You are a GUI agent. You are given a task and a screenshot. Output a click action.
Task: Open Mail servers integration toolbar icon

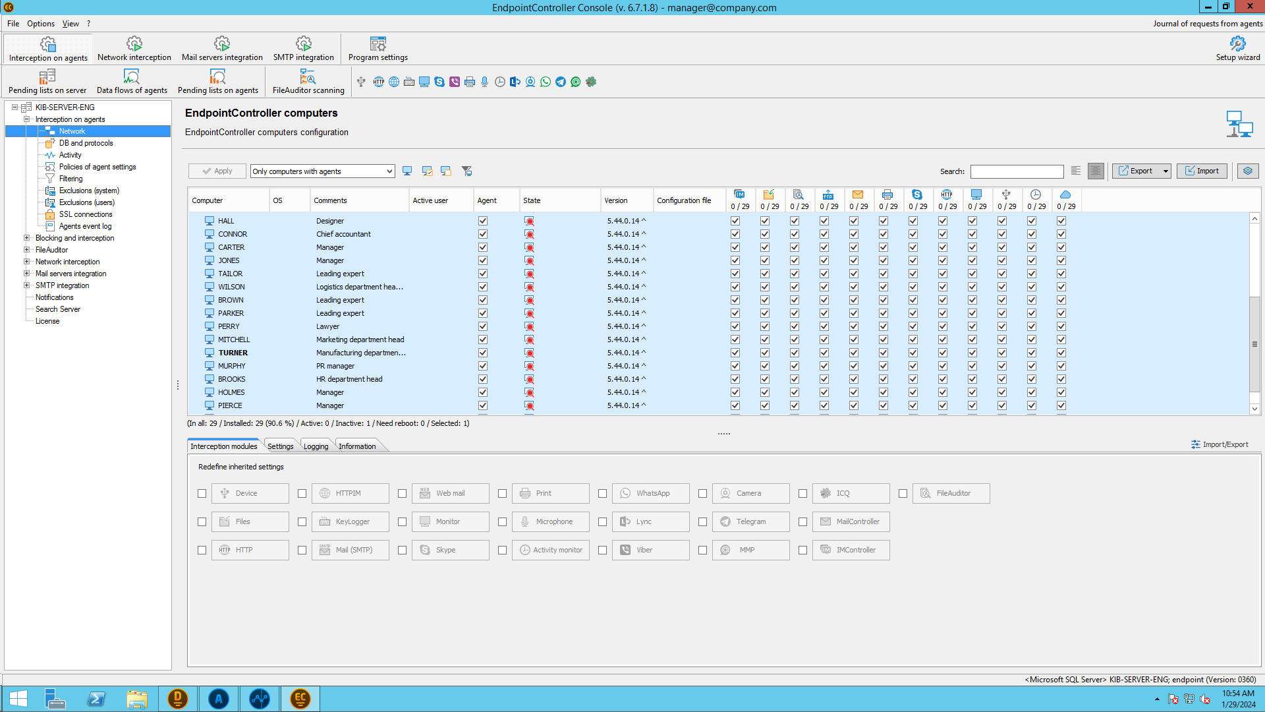(221, 49)
